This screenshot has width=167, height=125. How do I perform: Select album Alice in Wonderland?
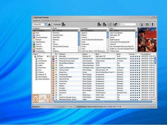pos(116,33)
